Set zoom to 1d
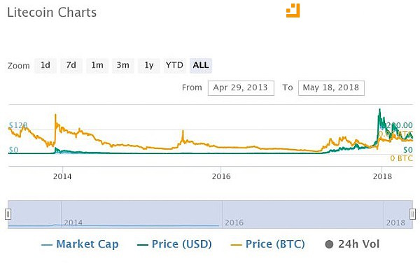 coord(45,65)
